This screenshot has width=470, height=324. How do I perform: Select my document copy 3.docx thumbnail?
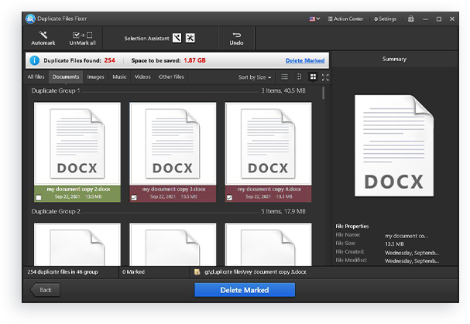pos(173,144)
